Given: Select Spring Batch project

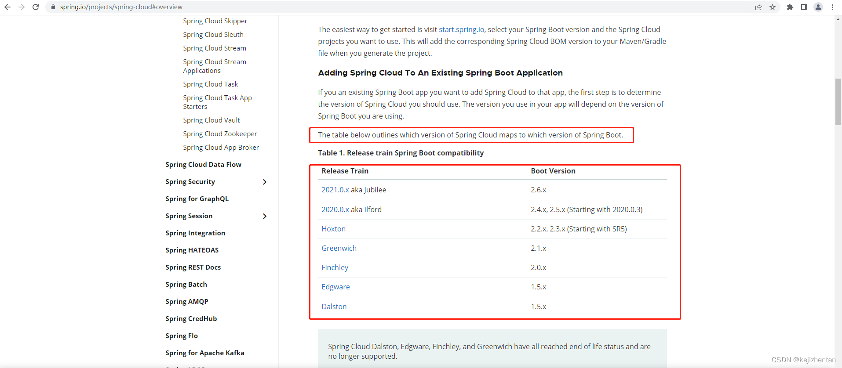Looking at the screenshot, I should (x=186, y=285).
